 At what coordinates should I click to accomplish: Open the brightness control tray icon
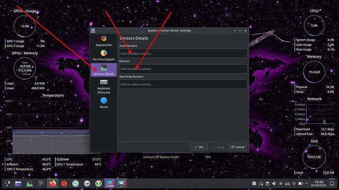(281, 184)
